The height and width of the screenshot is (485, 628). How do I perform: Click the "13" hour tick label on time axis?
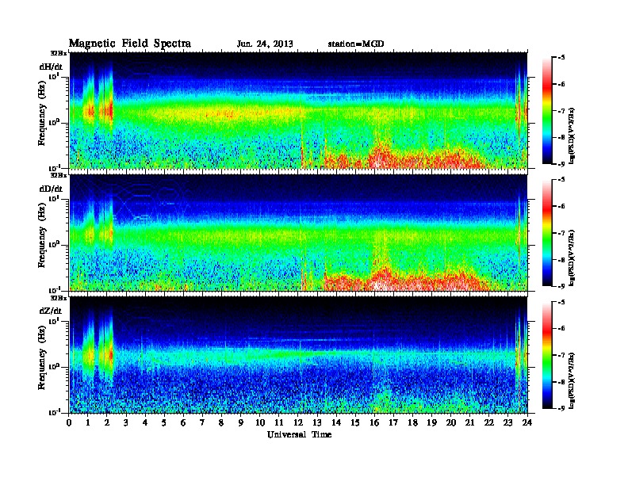coord(317,422)
